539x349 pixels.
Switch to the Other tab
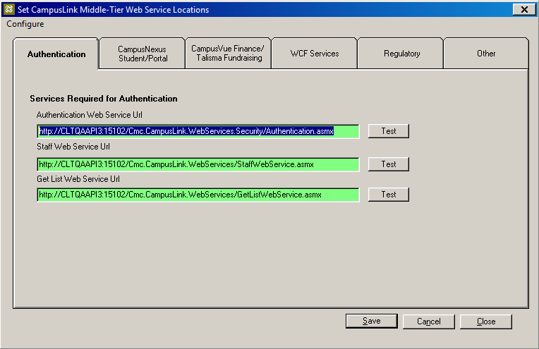[x=486, y=54]
